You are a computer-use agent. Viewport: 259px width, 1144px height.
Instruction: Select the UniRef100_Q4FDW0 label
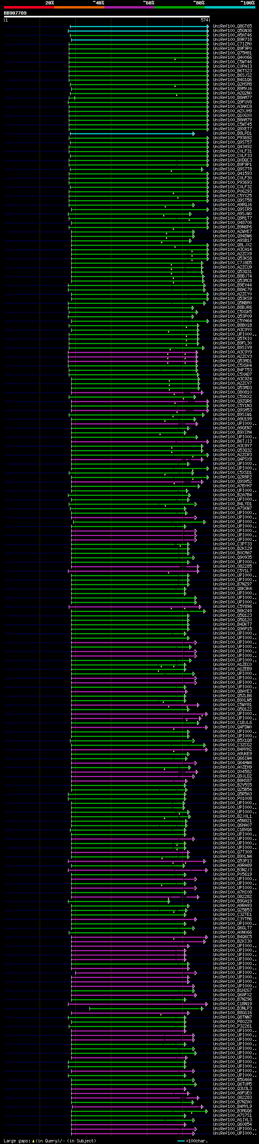pyautogui.click(x=232, y=726)
